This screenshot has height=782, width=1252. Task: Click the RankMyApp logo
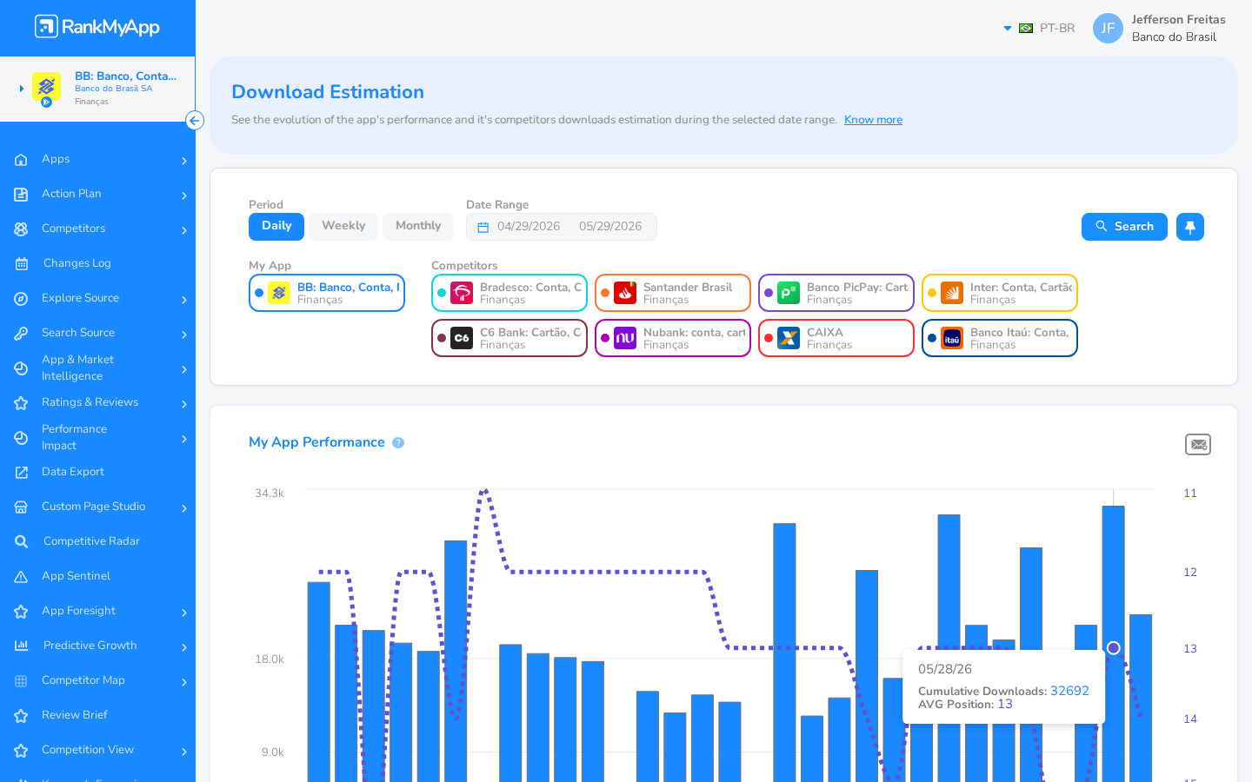[97, 27]
